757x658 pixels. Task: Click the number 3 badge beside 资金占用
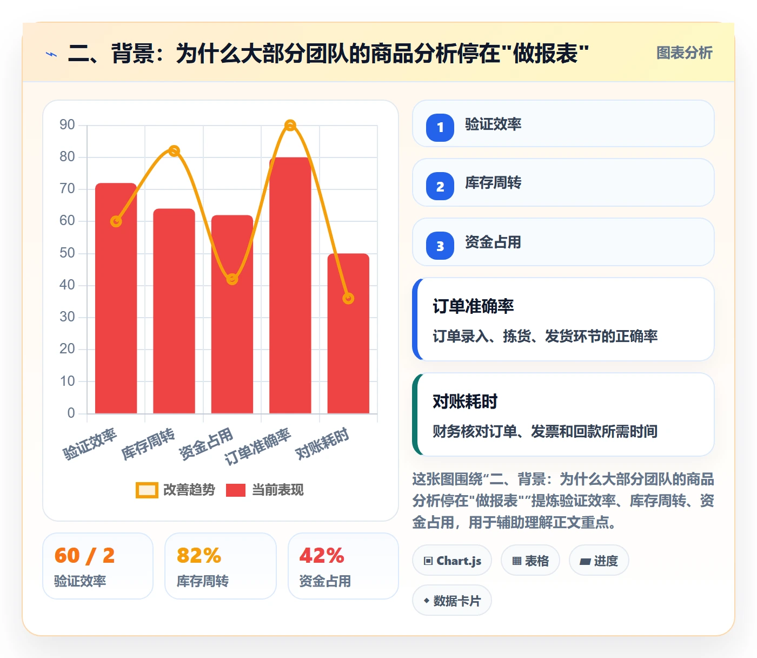440,246
